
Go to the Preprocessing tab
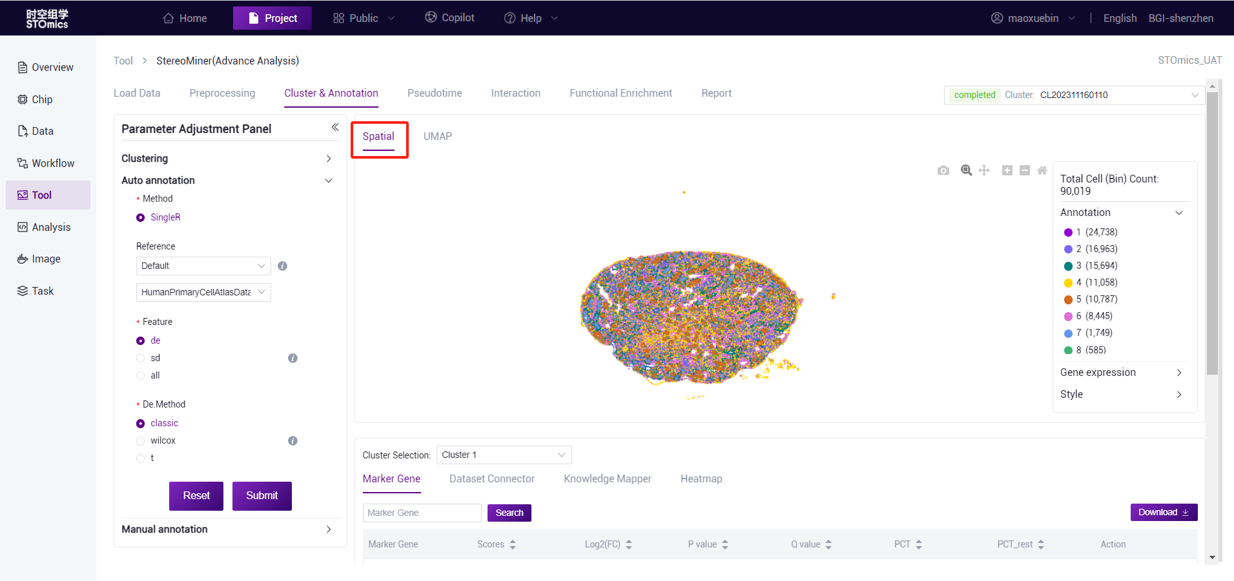coord(222,93)
